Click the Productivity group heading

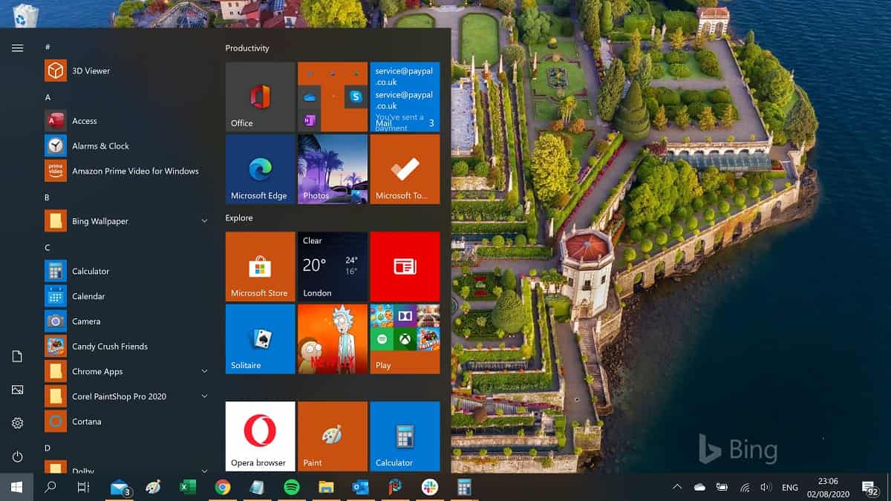pyautogui.click(x=247, y=48)
